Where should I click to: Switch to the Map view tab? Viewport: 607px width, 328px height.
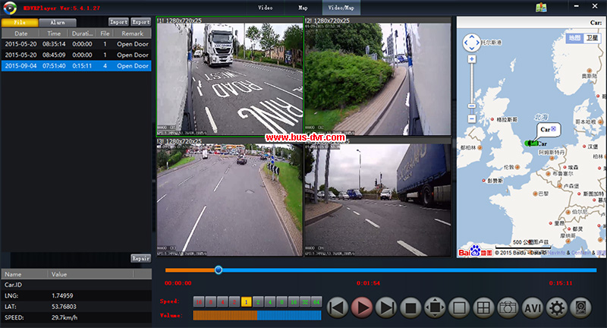click(x=303, y=8)
